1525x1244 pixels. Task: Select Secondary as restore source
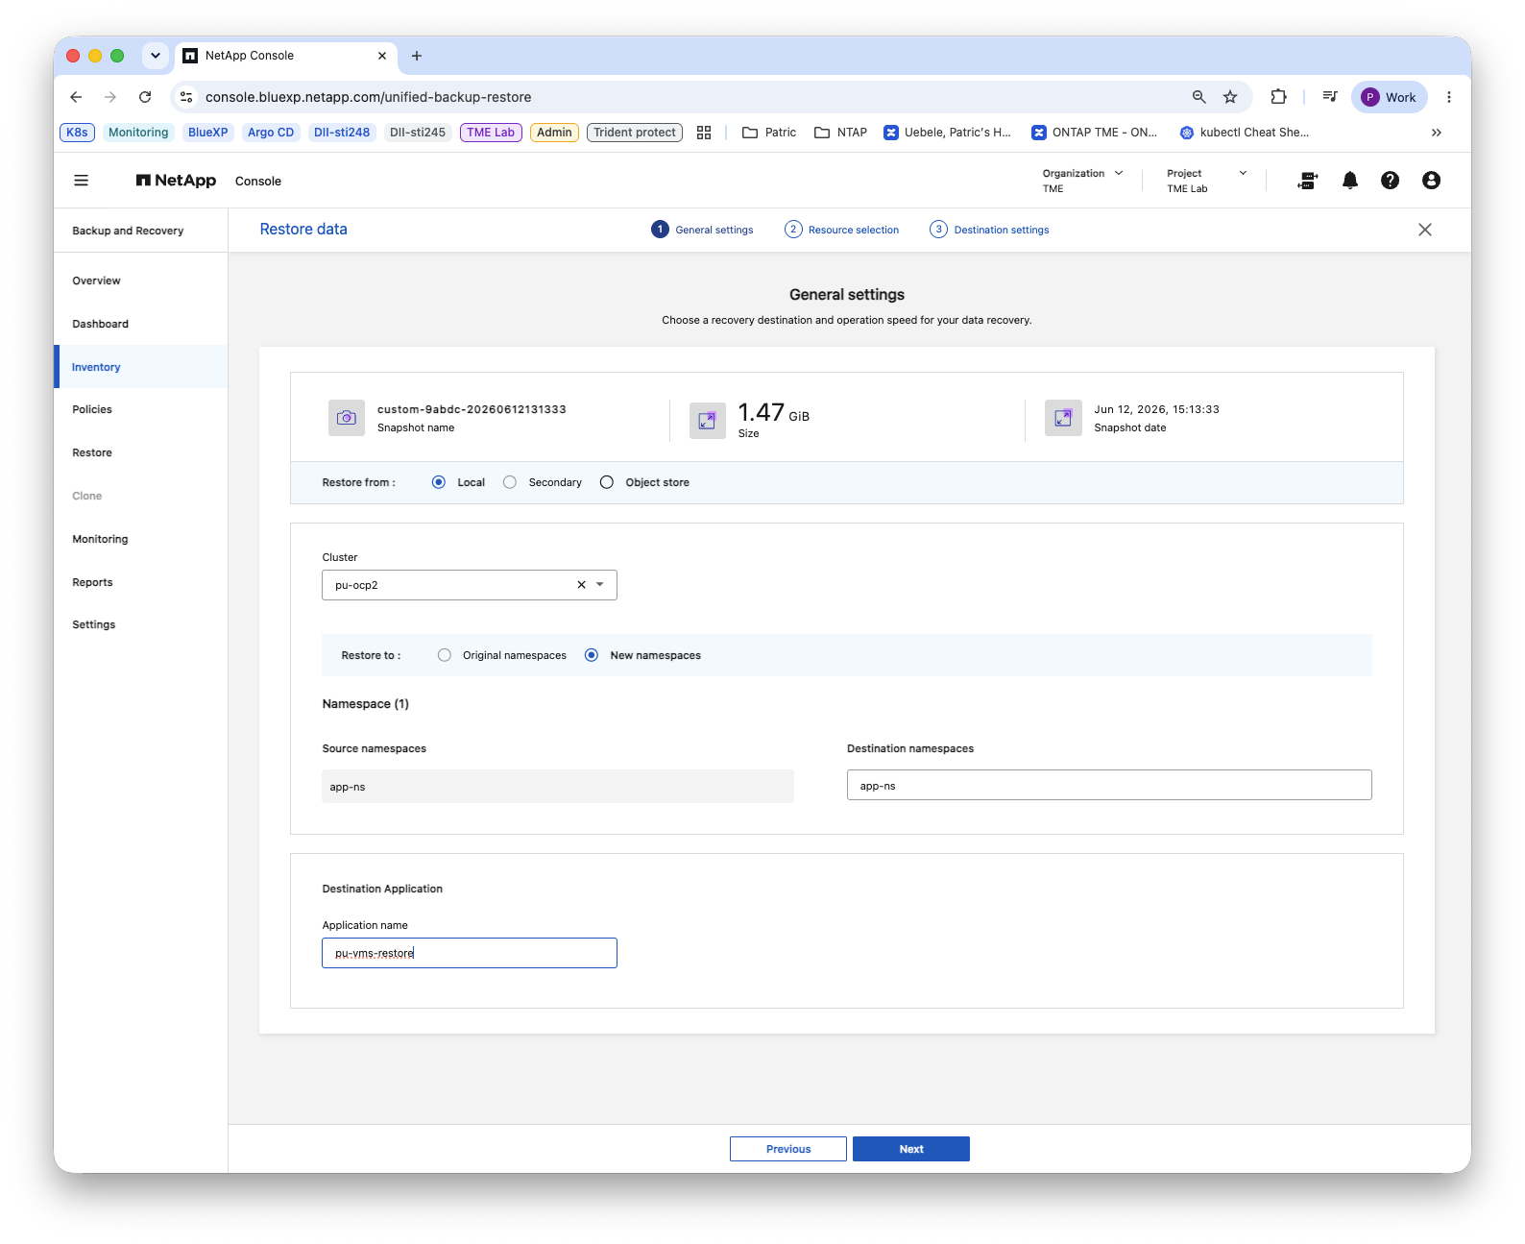[x=510, y=482]
